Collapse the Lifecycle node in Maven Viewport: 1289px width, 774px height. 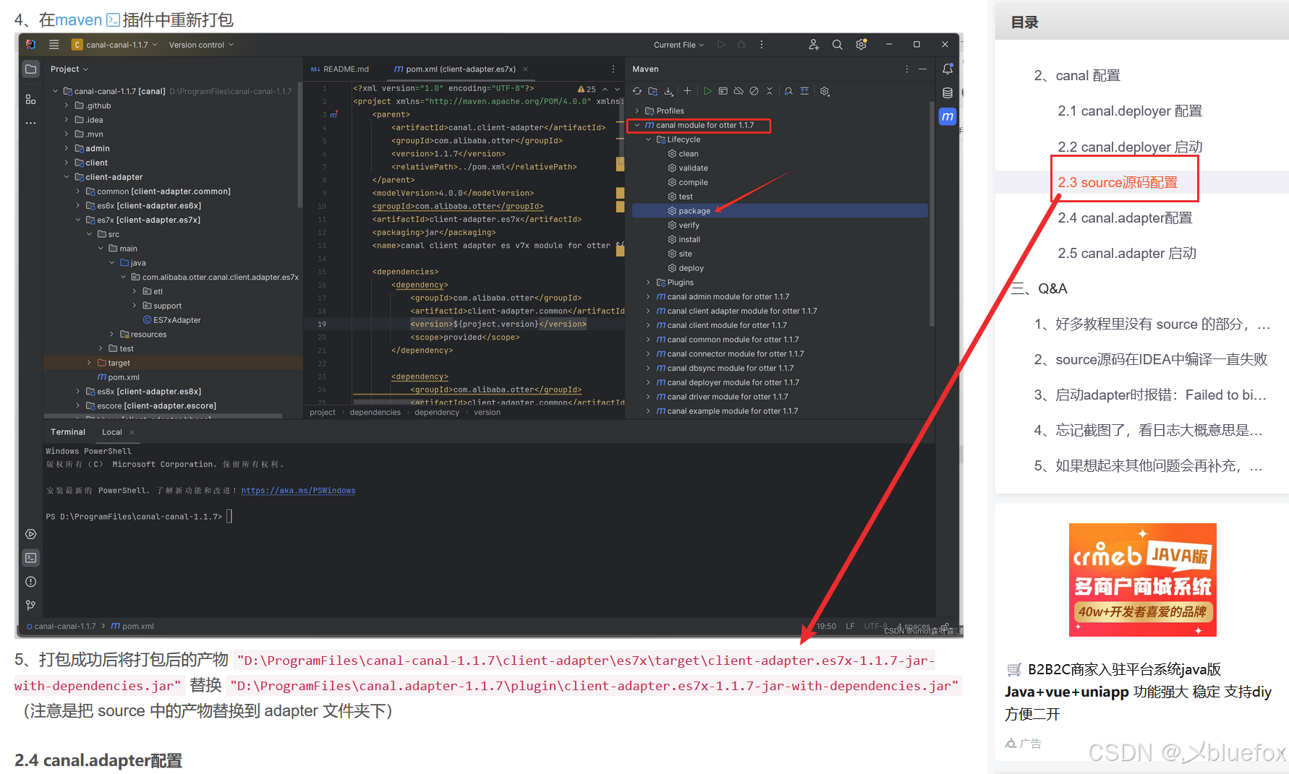pyautogui.click(x=648, y=139)
